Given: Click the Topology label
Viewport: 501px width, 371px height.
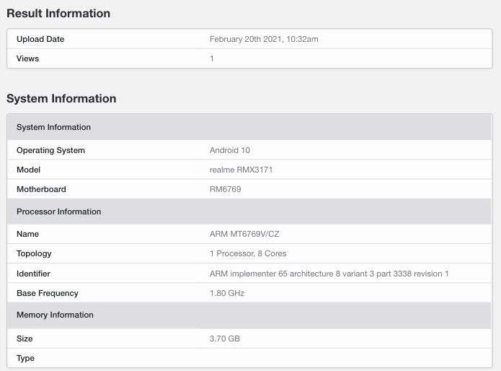Looking at the screenshot, I should coord(34,253).
